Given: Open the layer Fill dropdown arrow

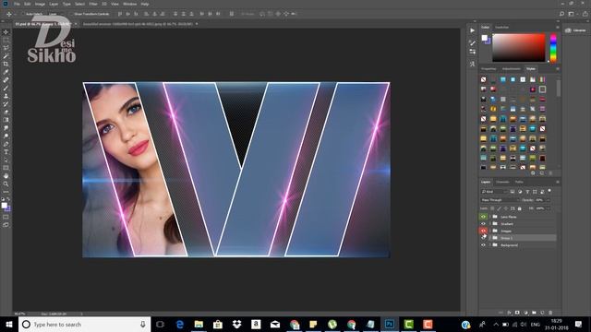Looking at the screenshot, I should [548, 208].
